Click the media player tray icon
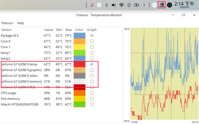This screenshot has height=124, width=199. [99, 5]
